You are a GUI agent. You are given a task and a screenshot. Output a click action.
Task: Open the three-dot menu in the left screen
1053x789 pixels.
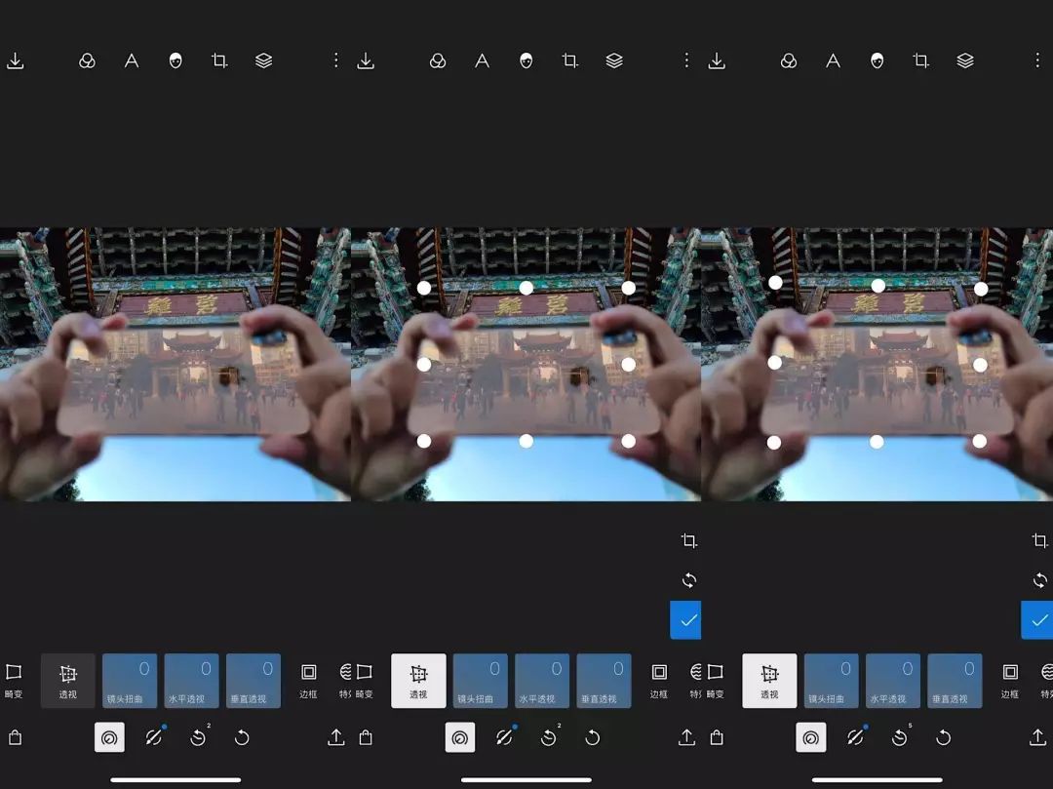[x=335, y=60]
